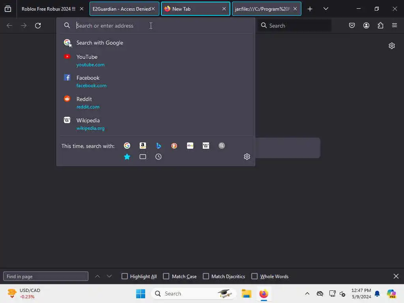
Task: Open notification bell in system tray
Action: click(x=377, y=294)
